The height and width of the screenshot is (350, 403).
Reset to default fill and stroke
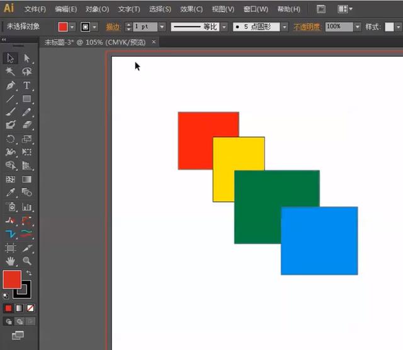pyautogui.click(x=6, y=296)
